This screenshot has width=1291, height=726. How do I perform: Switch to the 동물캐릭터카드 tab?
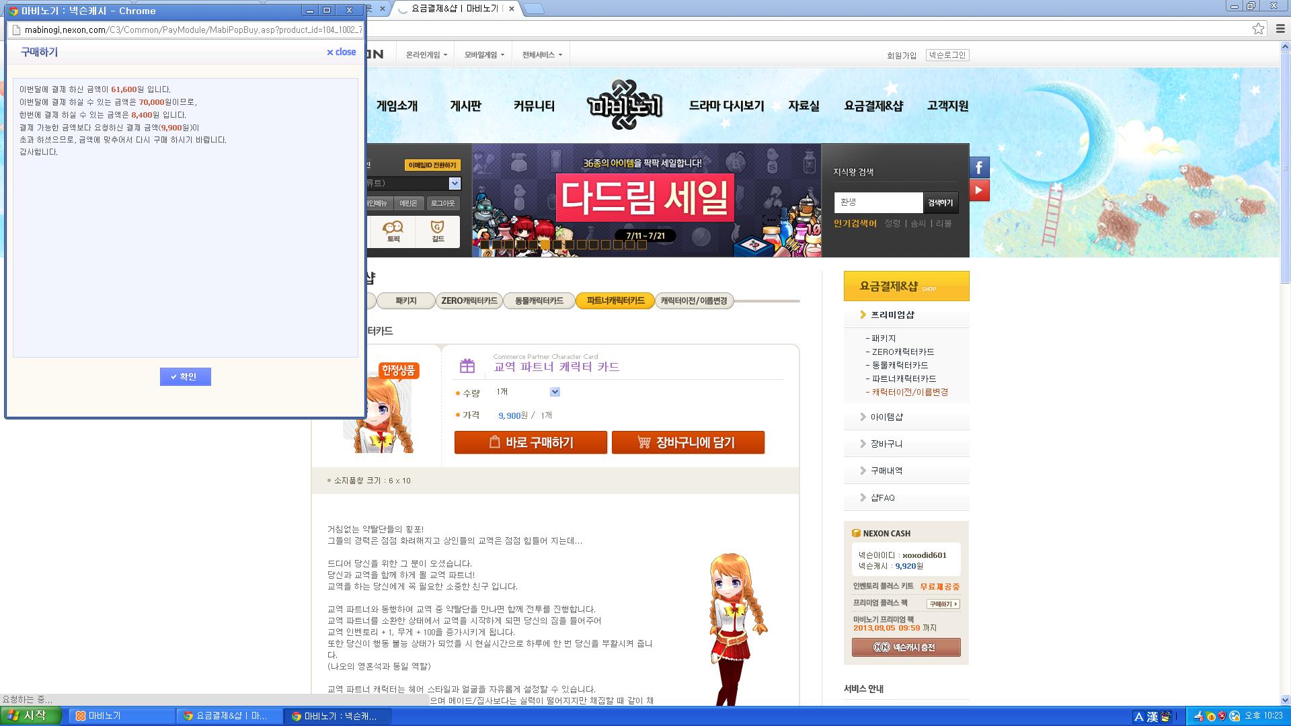[539, 300]
